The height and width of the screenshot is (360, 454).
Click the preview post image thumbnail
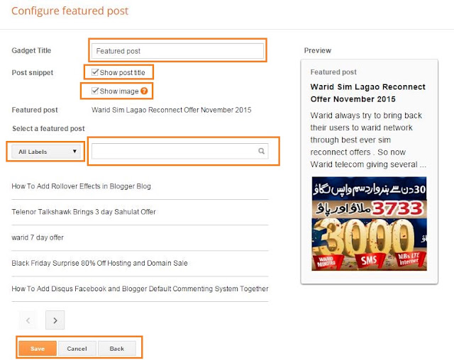click(x=369, y=224)
